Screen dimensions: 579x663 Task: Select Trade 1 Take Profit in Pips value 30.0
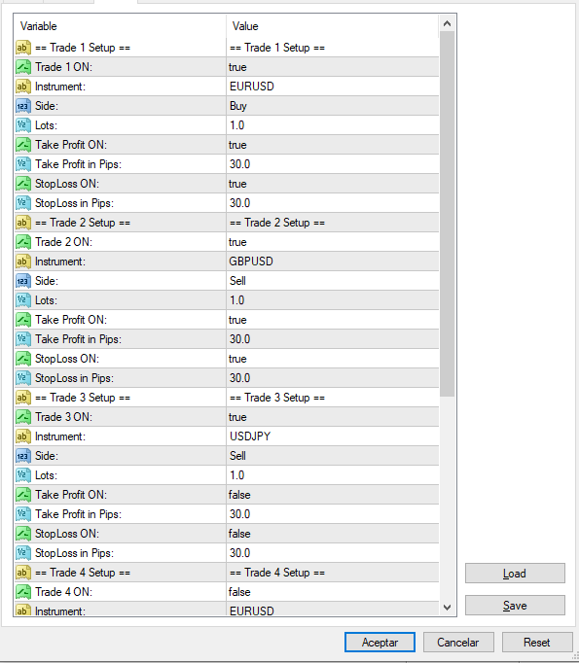pyautogui.click(x=333, y=164)
